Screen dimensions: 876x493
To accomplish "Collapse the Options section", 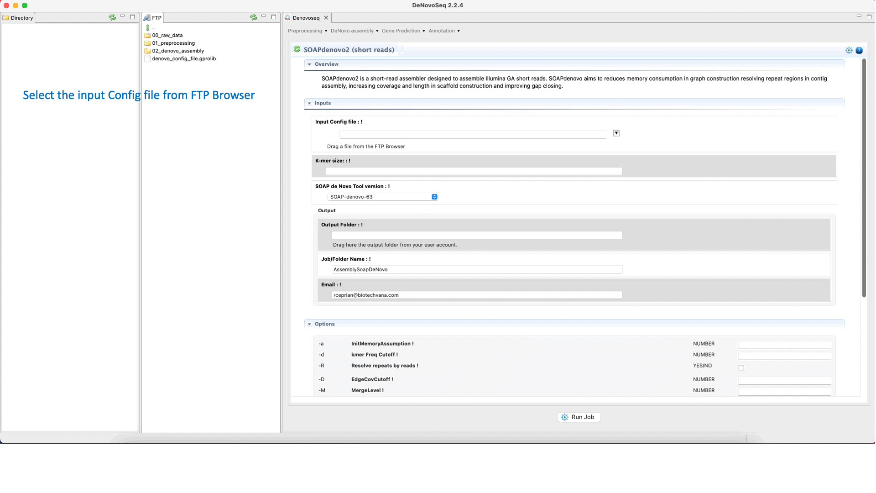I will point(309,324).
